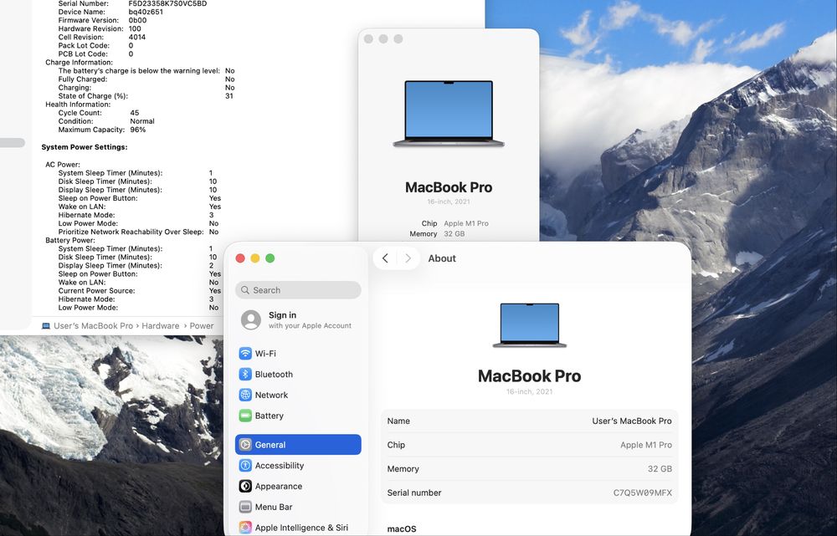This screenshot has height=536, width=837.
Task: Select the Network globe icon
Action: coord(245,395)
